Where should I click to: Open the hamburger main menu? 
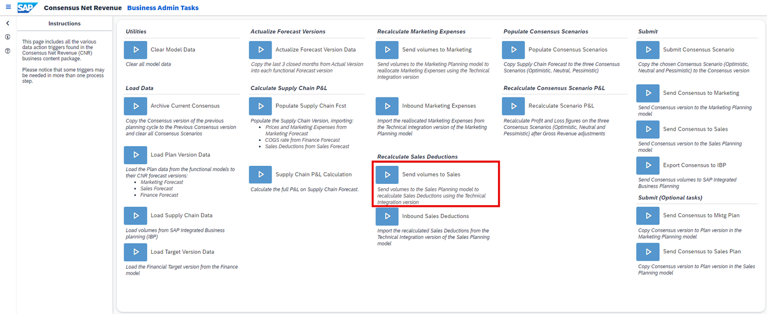click(8, 7)
